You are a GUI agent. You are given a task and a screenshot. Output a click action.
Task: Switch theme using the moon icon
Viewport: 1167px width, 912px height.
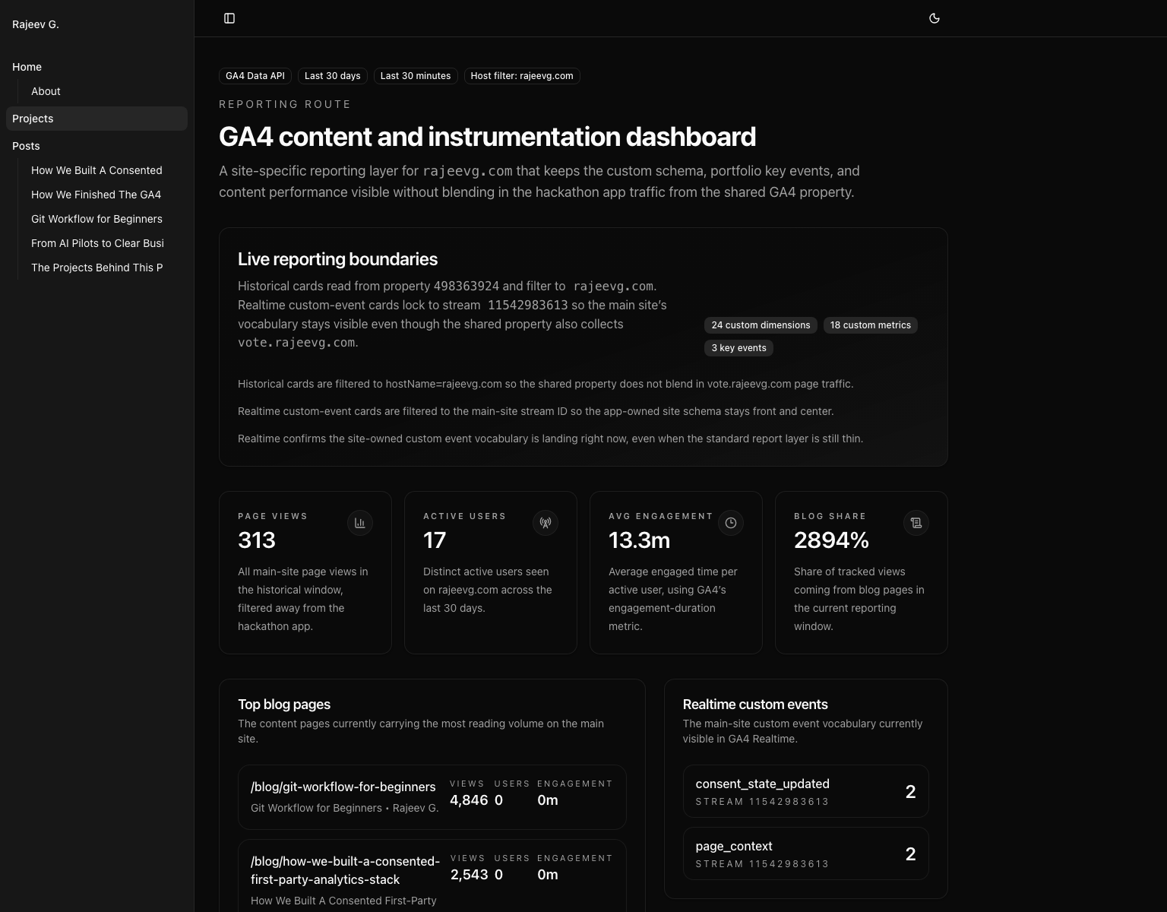coord(935,18)
